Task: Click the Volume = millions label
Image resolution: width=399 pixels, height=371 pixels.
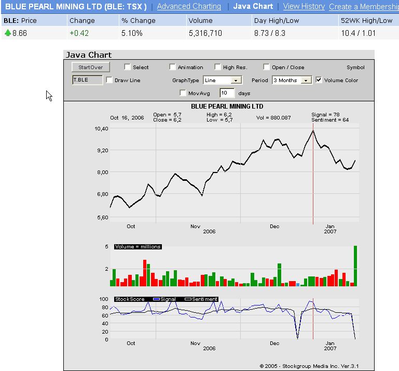Action: click(x=137, y=247)
